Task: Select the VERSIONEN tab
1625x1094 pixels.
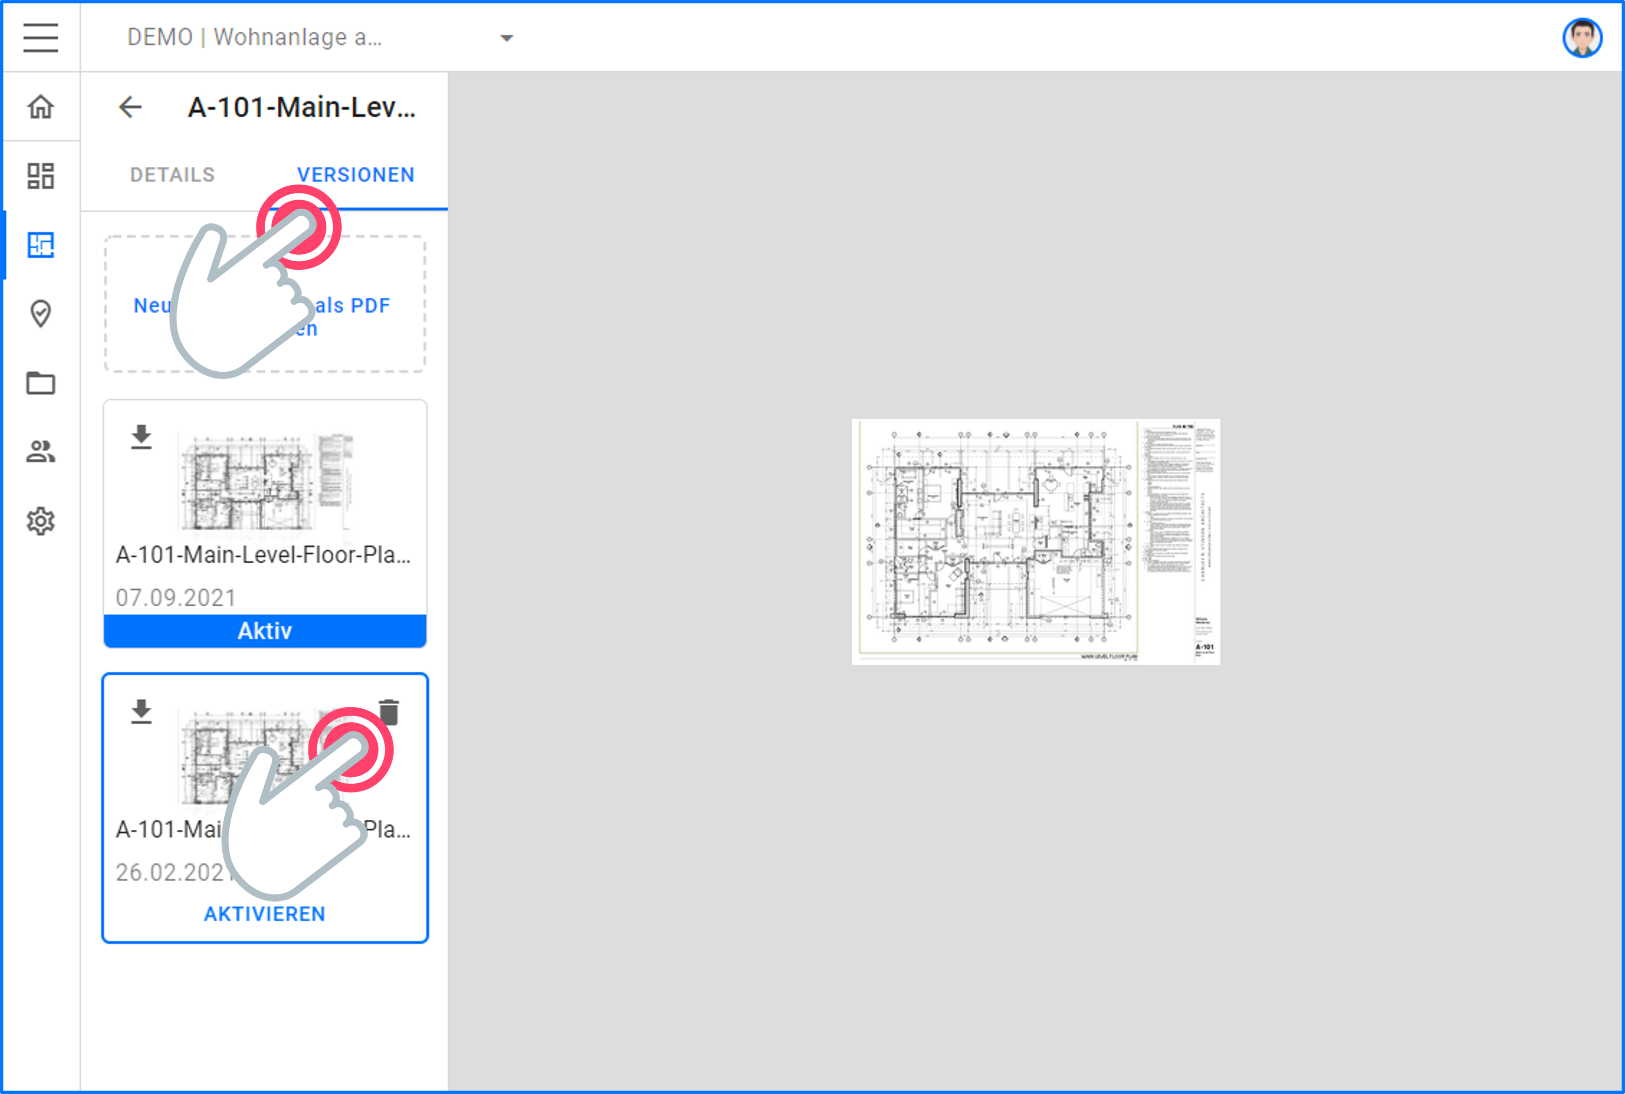Action: 355,175
